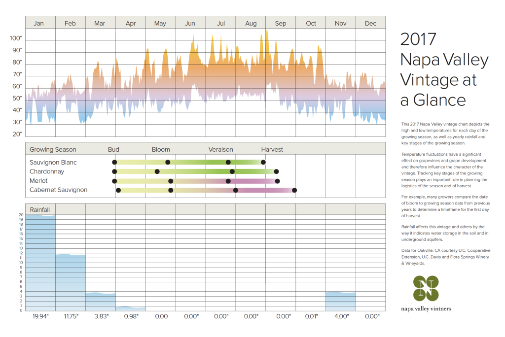505x337 pixels.
Task: Click the Cabernet Sauvignon bud start dot
Action: 118,190
